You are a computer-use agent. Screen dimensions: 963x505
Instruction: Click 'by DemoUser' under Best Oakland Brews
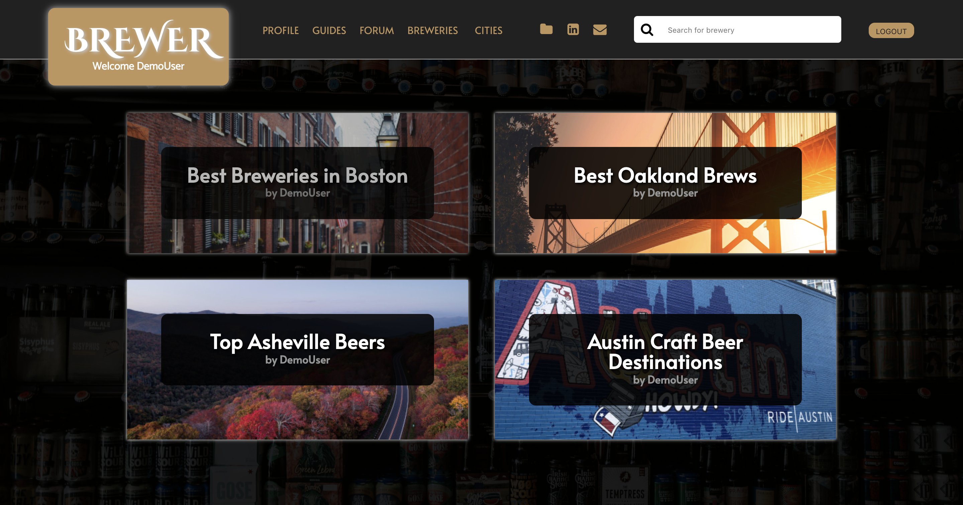click(x=665, y=193)
